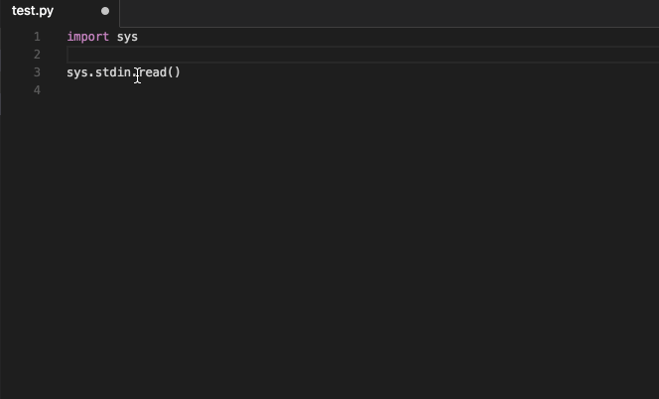Click sys at the start of line 3

(x=77, y=72)
